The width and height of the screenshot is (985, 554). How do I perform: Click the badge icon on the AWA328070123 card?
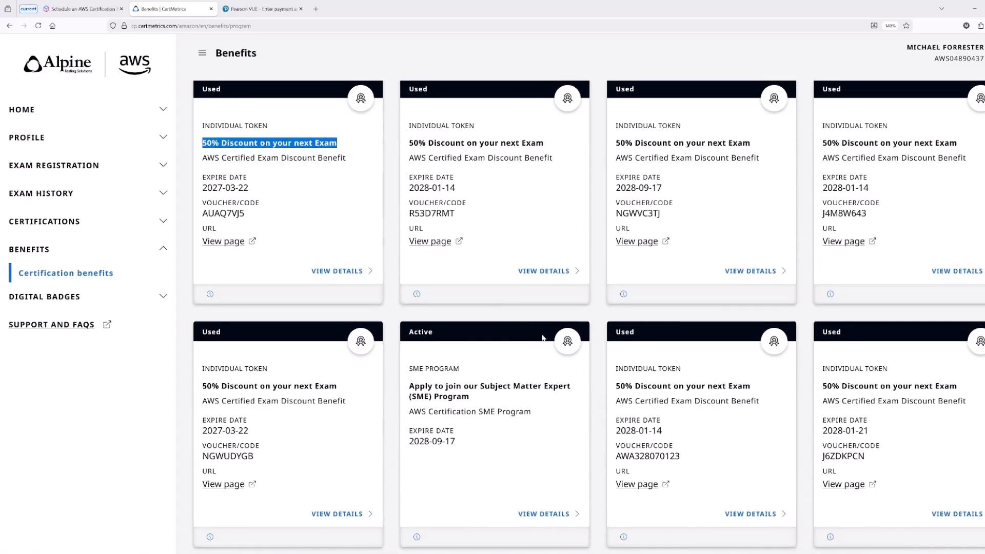[774, 341]
